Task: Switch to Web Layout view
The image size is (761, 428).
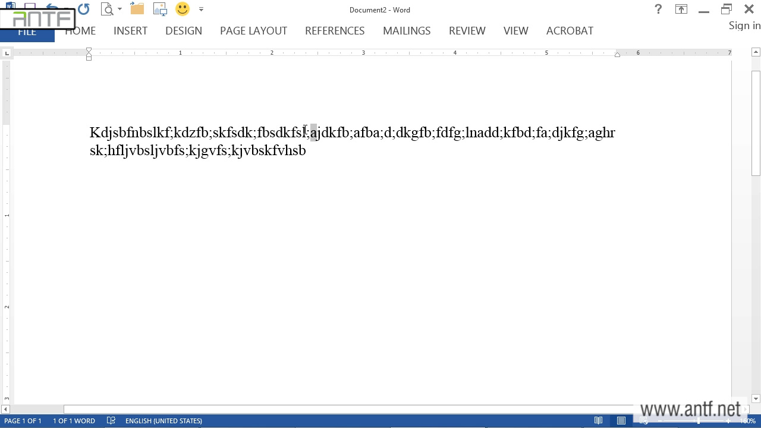Action: coord(644,421)
